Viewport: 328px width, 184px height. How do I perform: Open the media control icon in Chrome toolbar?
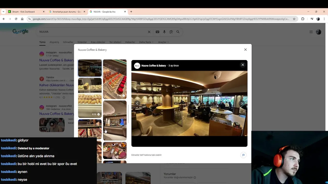pyautogui.click(x=312, y=19)
